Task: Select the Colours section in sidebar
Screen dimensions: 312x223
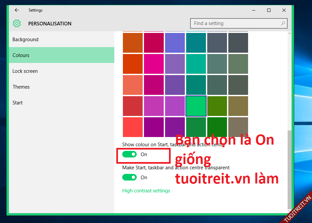Action: pyautogui.click(x=21, y=55)
